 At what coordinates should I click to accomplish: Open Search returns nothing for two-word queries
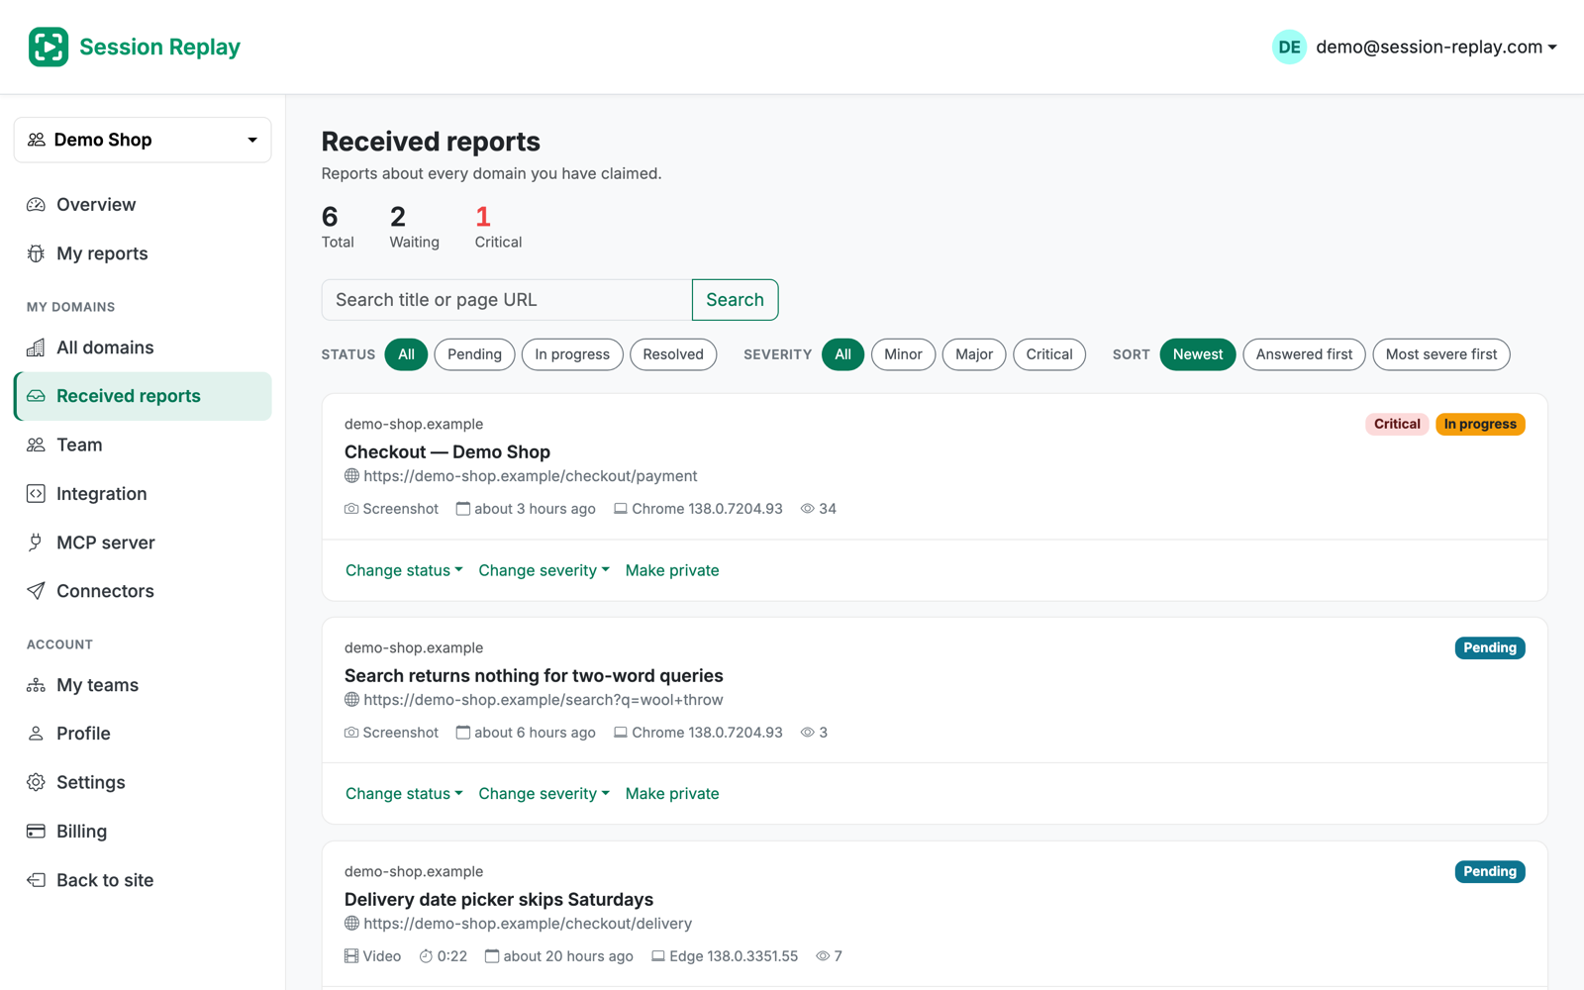534,676
